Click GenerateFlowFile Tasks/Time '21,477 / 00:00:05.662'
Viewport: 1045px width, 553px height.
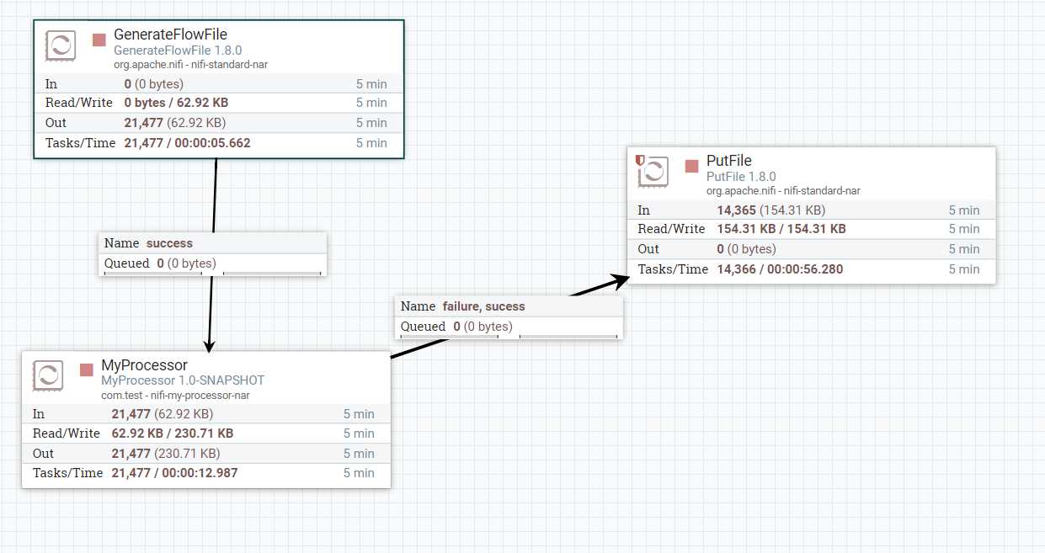pyautogui.click(x=187, y=143)
